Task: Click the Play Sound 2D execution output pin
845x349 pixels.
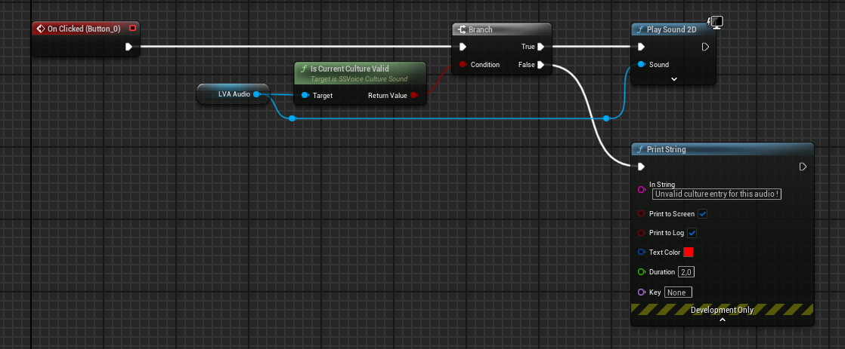Action: tap(705, 47)
